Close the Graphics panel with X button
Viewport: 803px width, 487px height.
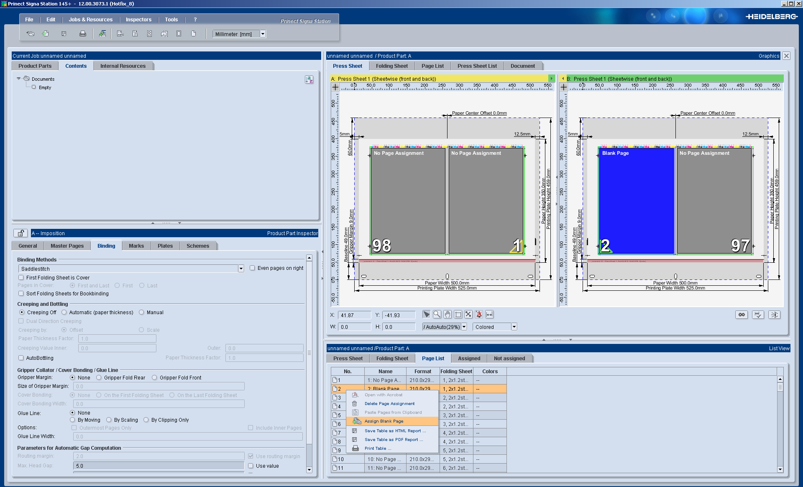786,56
